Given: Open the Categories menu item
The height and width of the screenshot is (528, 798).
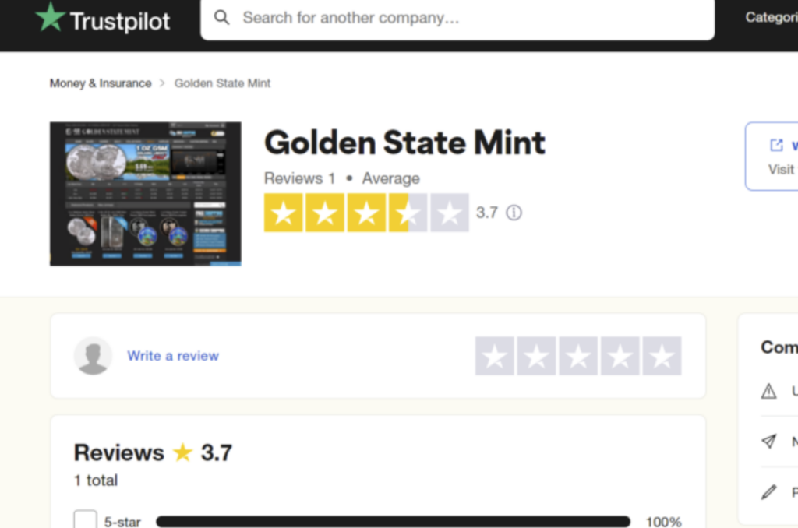Looking at the screenshot, I should point(772,17).
